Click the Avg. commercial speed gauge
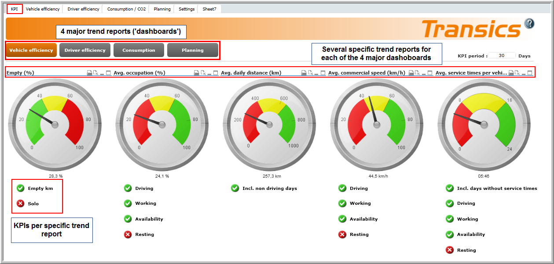 tap(376, 125)
